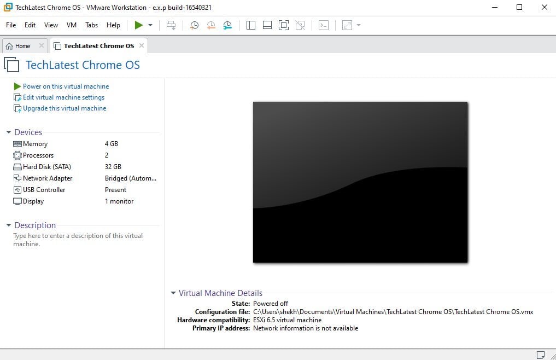Click the 1 monitor display value
Image resolution: width=556 pixels, height=360 pixels.
(119, 201)
